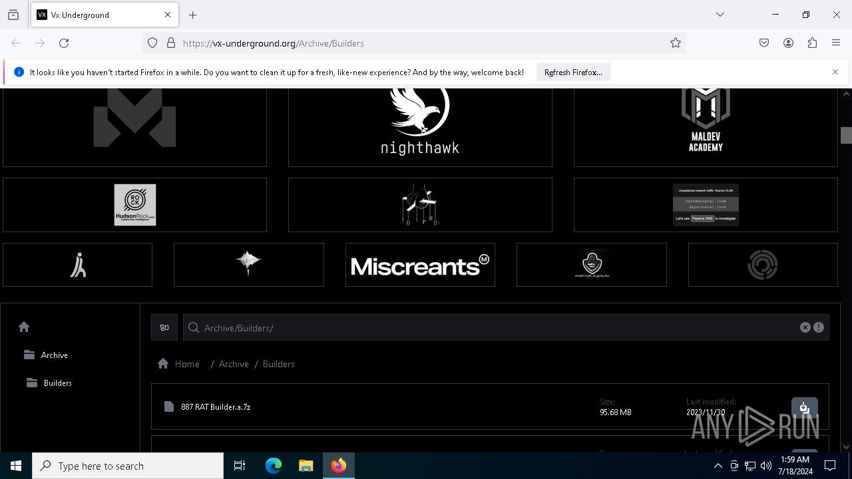Open Firefox account menu
Image resolution: width=852 pixels, height=479 pixels.
point(788,43)
